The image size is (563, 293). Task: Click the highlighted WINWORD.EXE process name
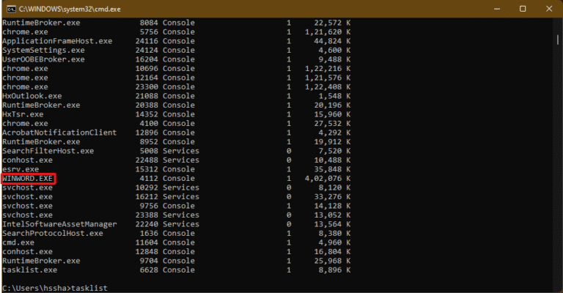pos(28,178)
